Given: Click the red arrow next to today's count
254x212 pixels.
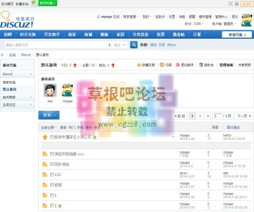Looking at the screenshot, I should [75, 65].
